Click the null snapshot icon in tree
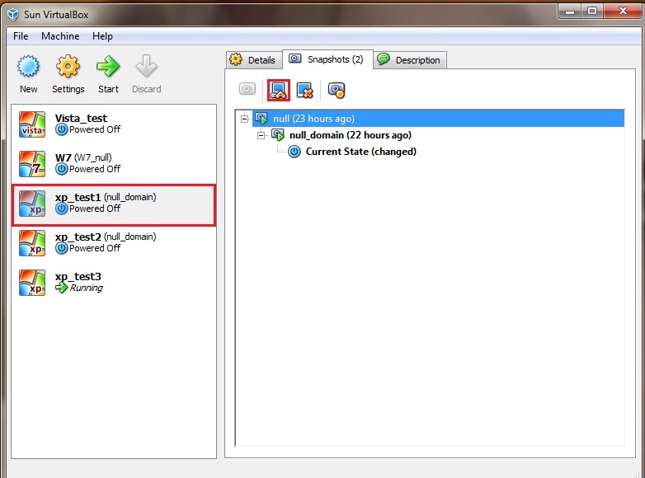Screen dimensions: 645x478 tap(261, 119)
